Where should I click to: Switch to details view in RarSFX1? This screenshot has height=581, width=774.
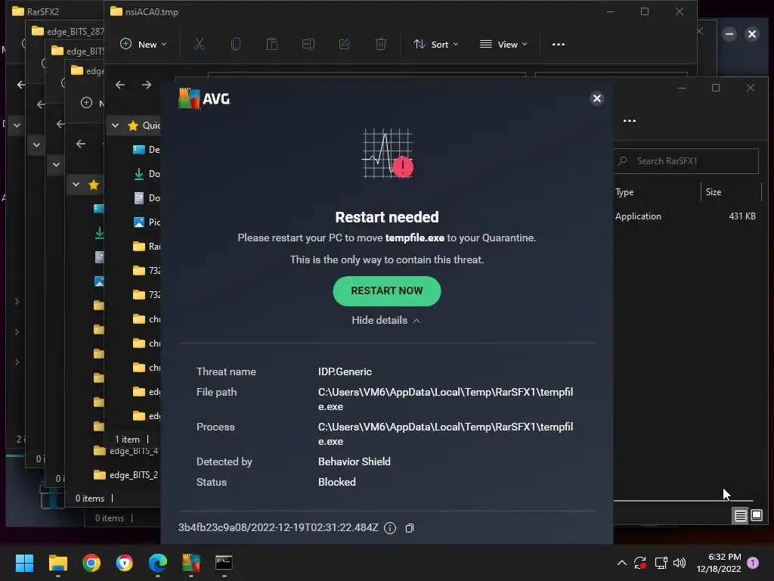point(741,516)
